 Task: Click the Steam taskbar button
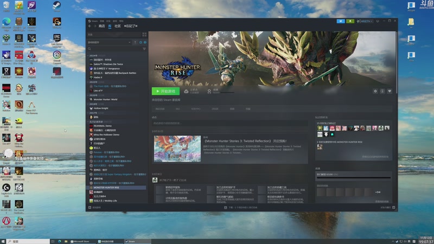pyautogui.click(x=137, y=241)
